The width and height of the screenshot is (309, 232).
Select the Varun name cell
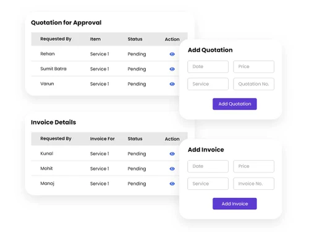click(47, 84)
